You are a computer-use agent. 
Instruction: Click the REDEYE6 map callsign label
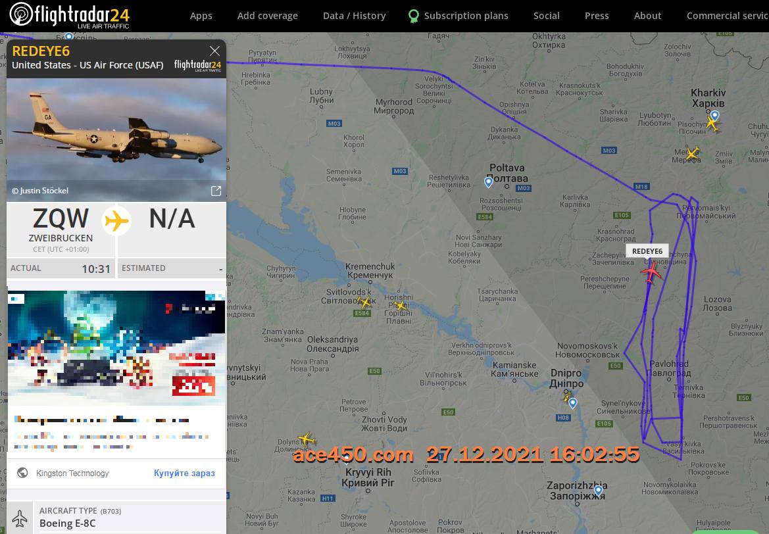(x=647, y=251)
